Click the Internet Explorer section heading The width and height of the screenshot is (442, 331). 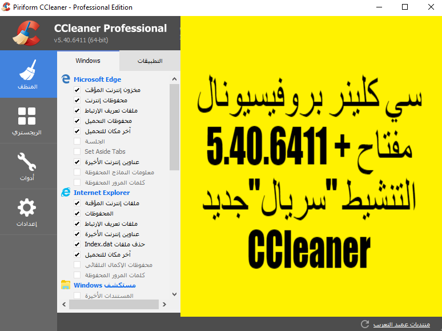click(102, 193)
